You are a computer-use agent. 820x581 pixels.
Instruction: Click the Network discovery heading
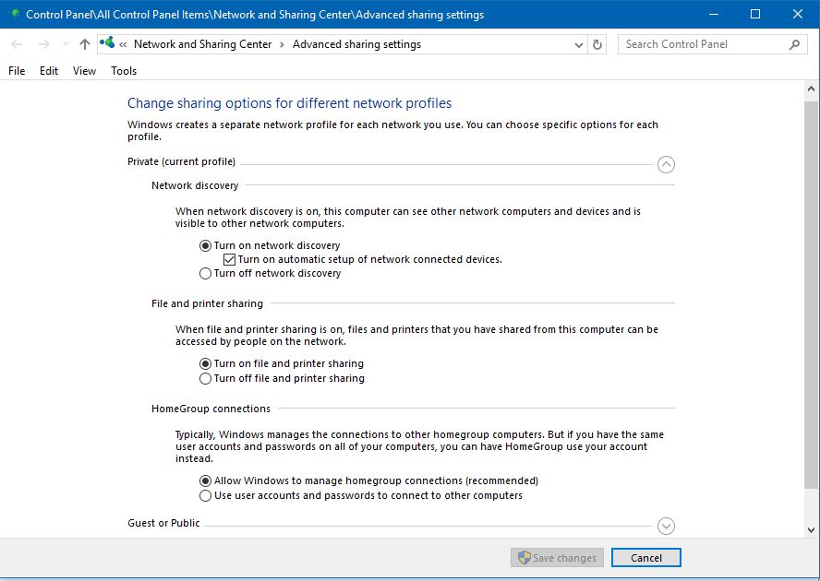pyautogui.click(x=195, y=185)
